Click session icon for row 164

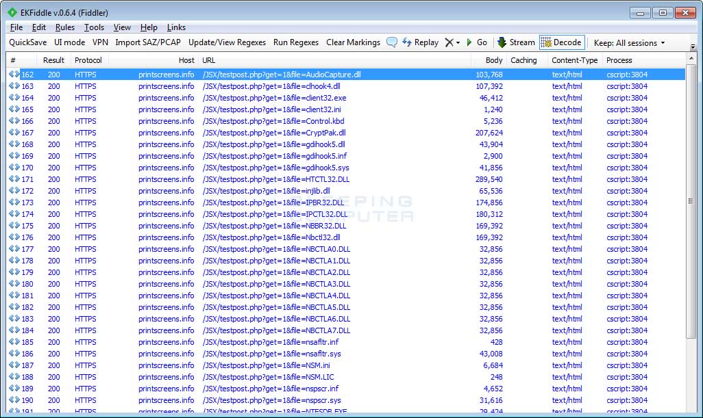pyautogui.click(x=14, y=98)
